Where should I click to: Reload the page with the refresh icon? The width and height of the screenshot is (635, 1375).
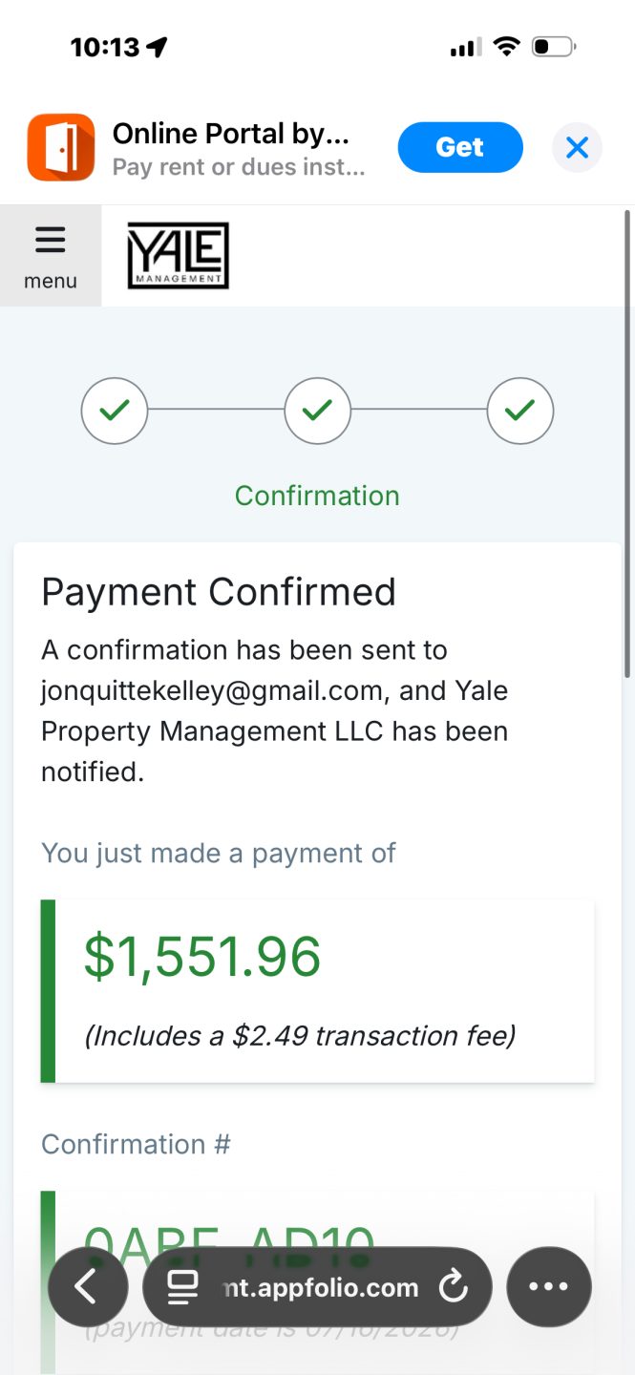point(453,1287)
